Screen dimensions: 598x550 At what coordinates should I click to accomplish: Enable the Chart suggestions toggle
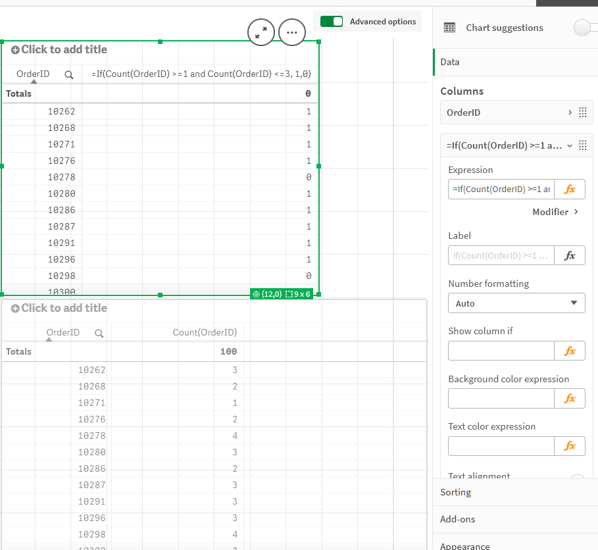point(585,28)
